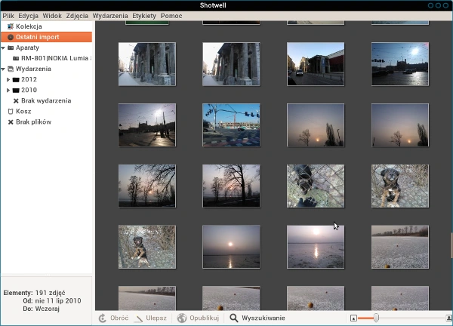Collapse the Aparaty tree section
The width and height of the screenshot is (453, 326).
click(x=3, y=48)
